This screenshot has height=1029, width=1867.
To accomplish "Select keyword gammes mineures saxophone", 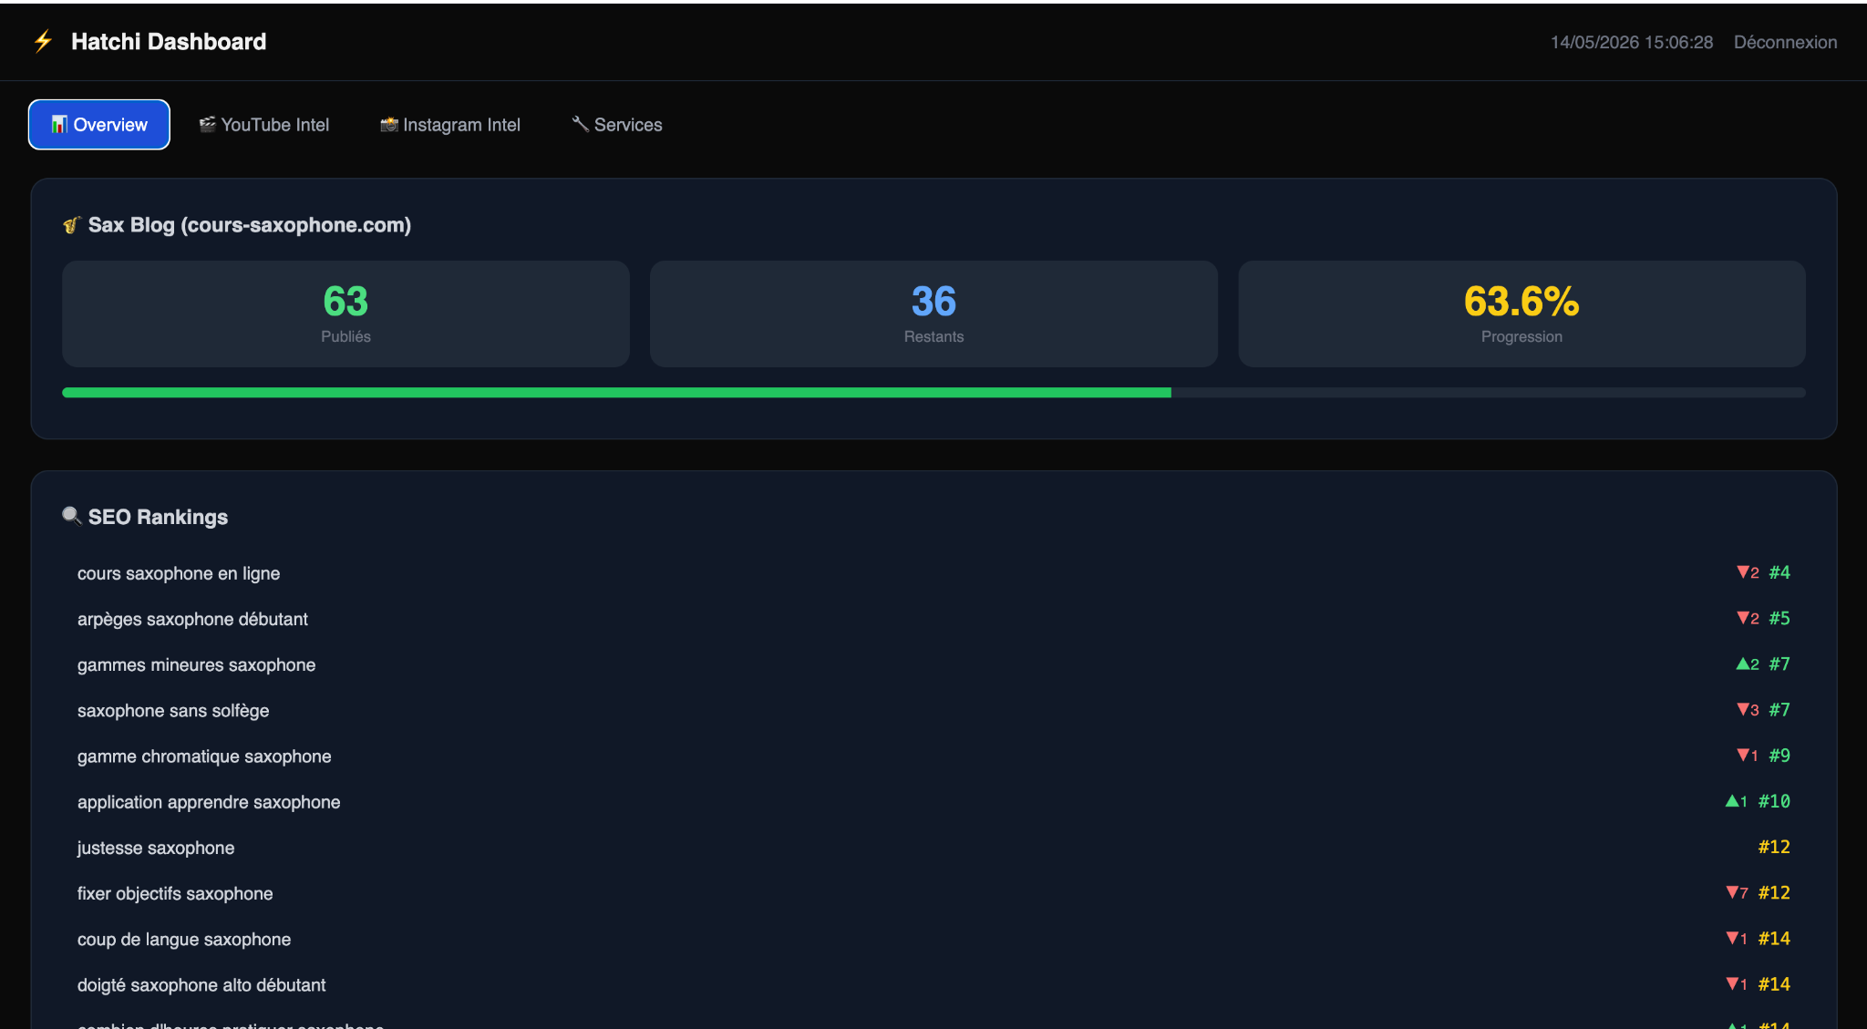I will [196, 664].
